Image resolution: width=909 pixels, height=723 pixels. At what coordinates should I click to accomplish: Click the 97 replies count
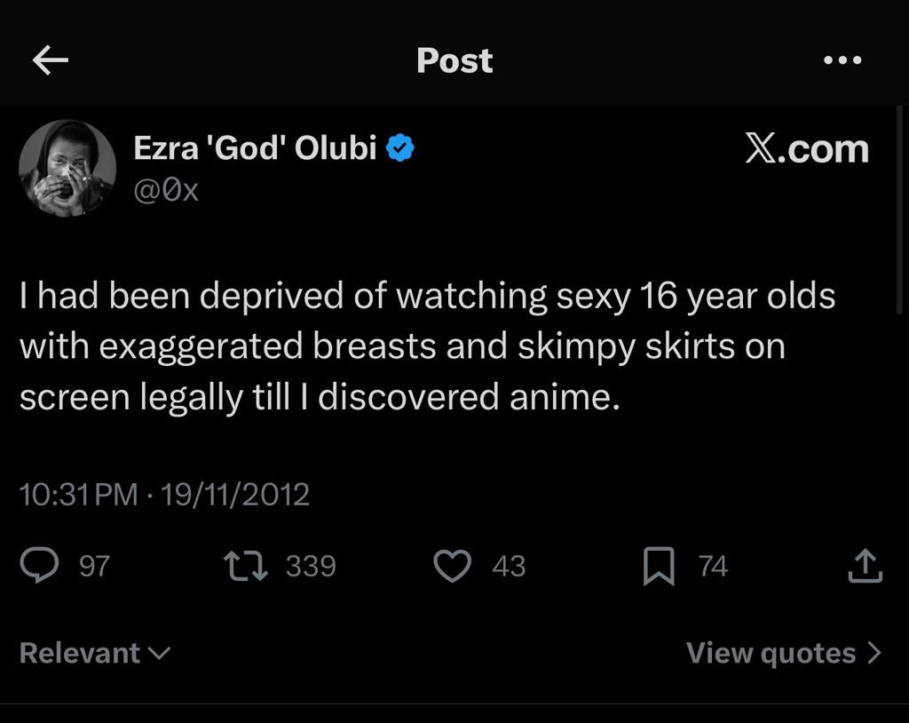point(94,566)
